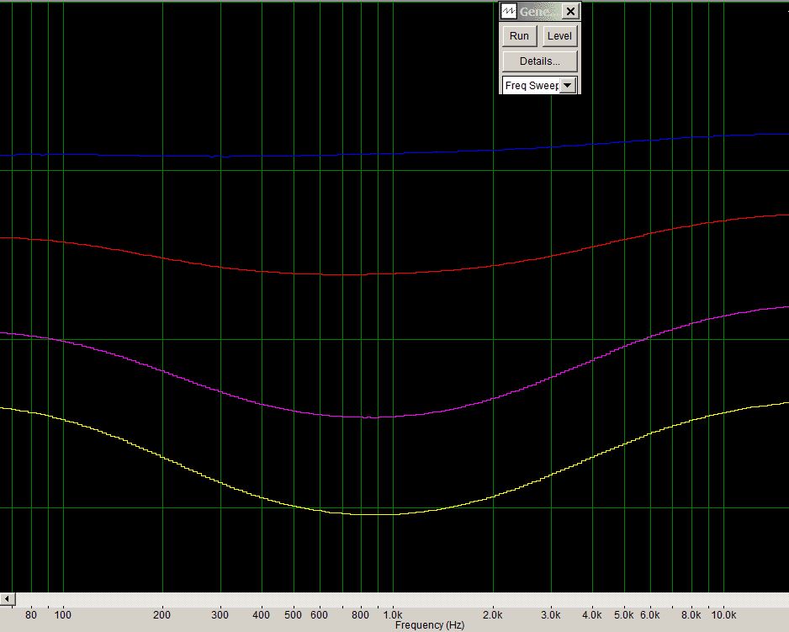Image resolution: width=789 pixels, height=632 pixels.
Task: Click the 2.0k frequency axis label
Action: [x=493, y=614]
